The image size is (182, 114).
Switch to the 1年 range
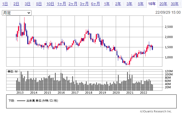point(107,4)
